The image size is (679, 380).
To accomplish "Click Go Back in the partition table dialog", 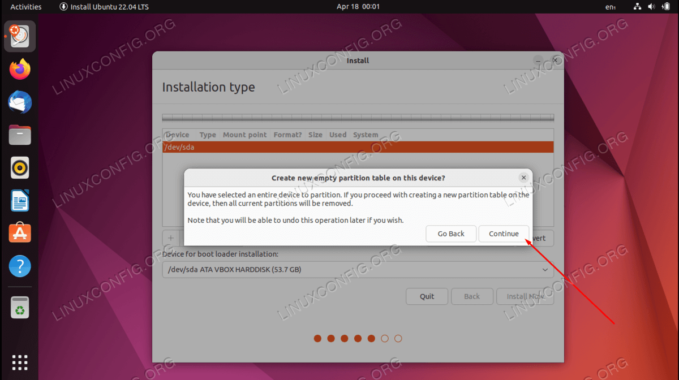I will pos(451,234).
